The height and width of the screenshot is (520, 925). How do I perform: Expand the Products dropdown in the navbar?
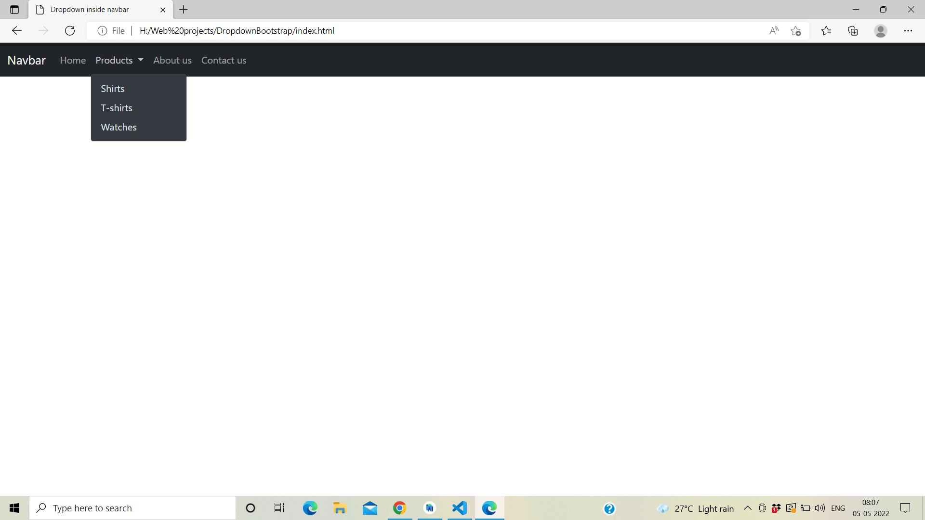(x=119, y=60)
